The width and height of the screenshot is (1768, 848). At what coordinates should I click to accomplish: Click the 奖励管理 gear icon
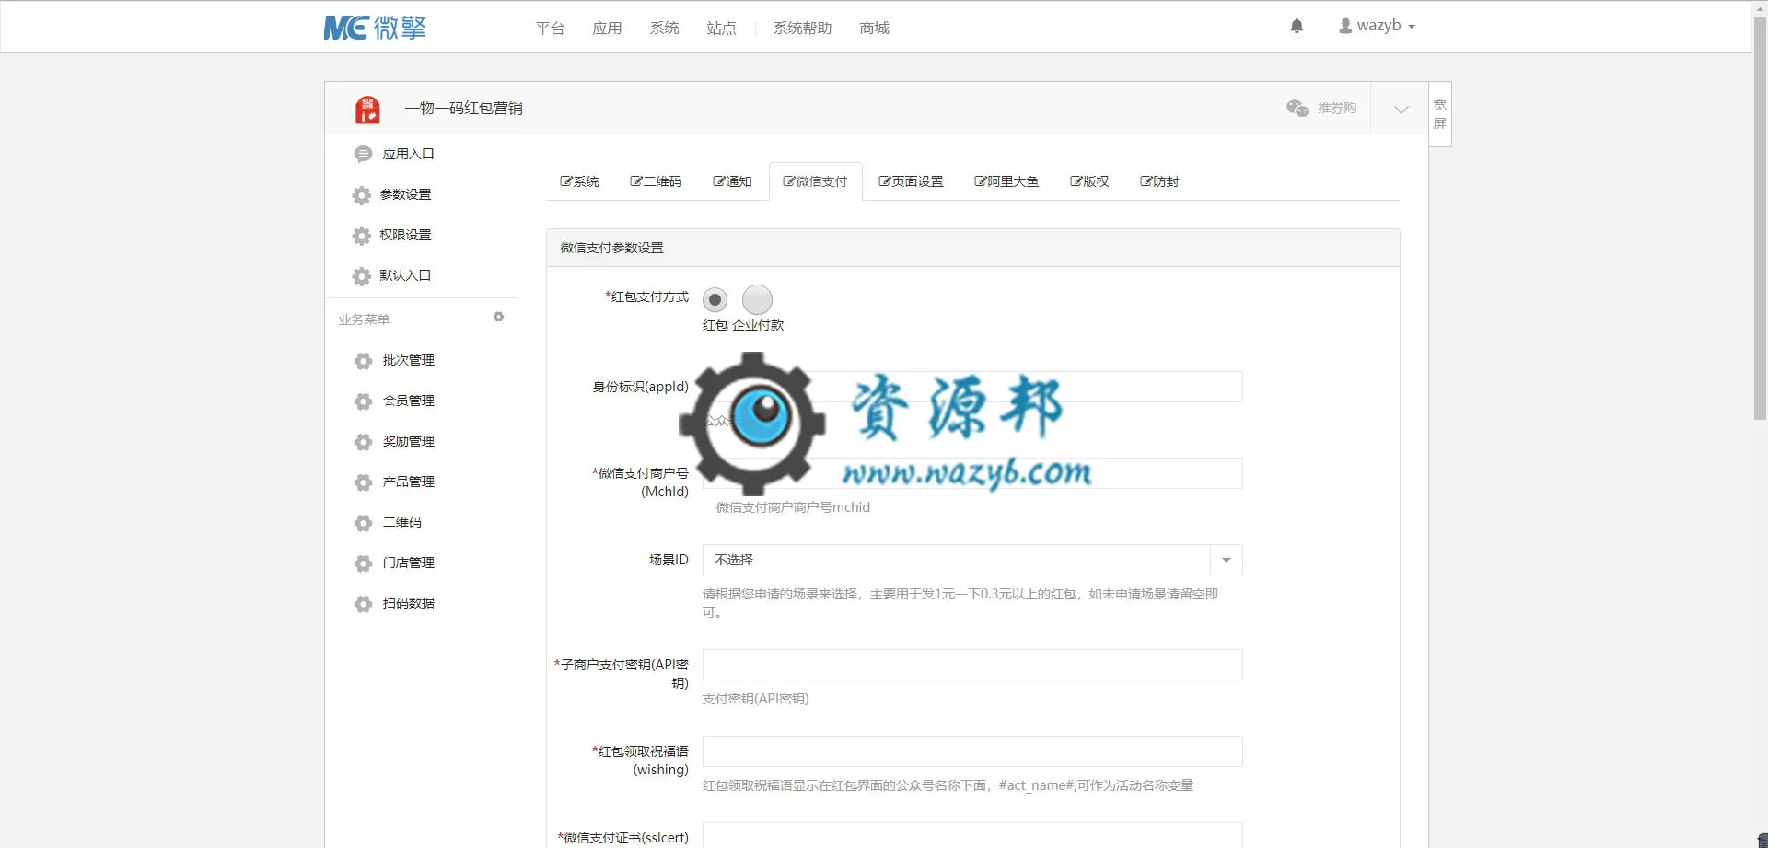364,442
